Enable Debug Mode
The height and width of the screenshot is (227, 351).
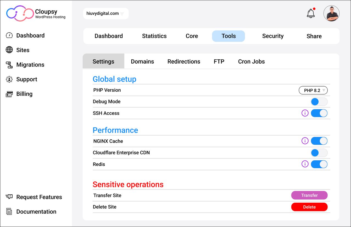[x=319, y=102]
